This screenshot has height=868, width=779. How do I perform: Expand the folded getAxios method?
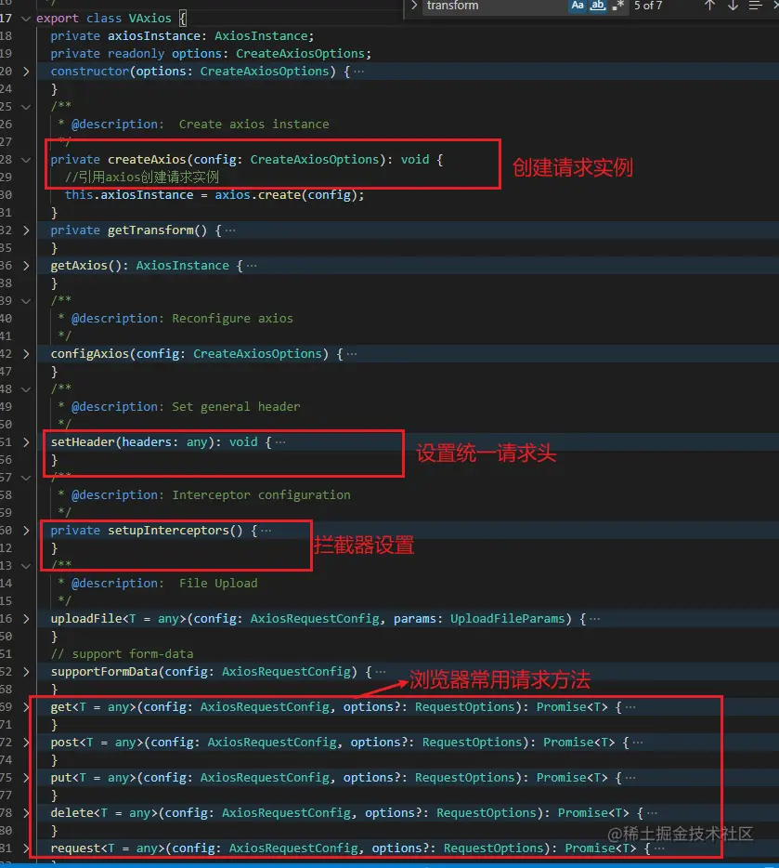pyautogui.click(x=25, y=266)
